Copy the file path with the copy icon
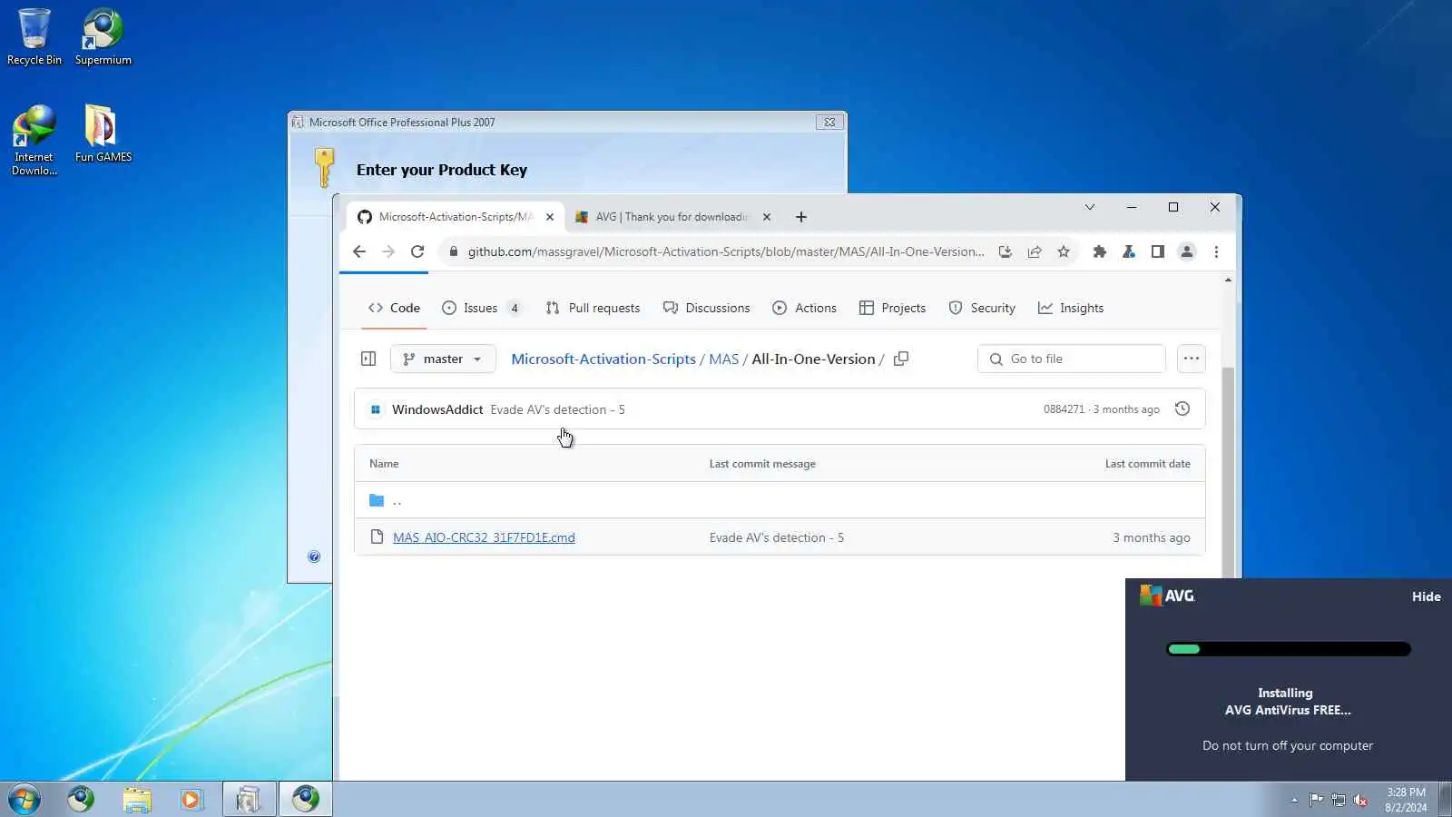This screenshot has height=817, width=1452. [901, 359]
